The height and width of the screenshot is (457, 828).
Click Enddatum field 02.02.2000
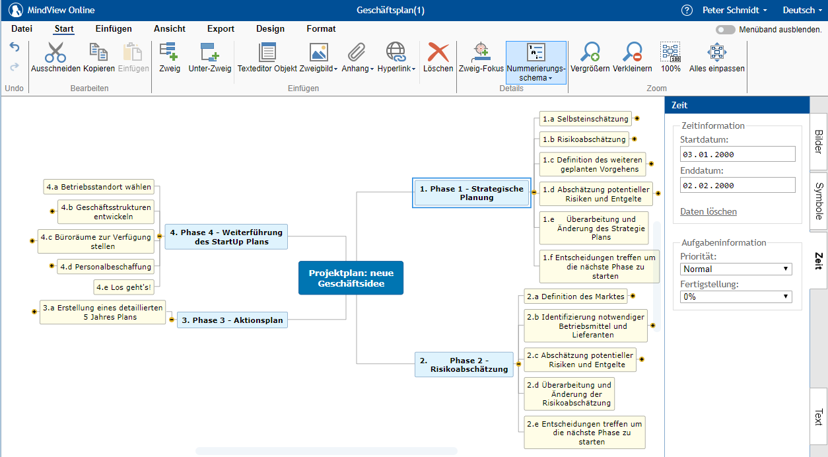738,185
